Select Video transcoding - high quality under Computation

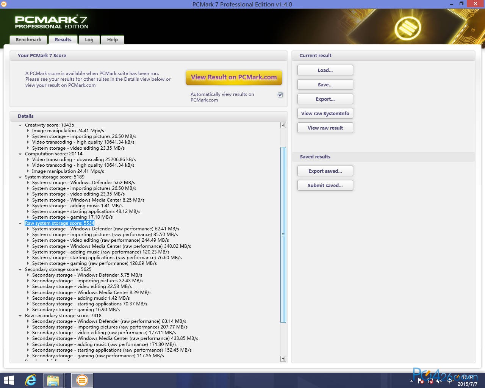pyautogui.click(x=83, y=165)
